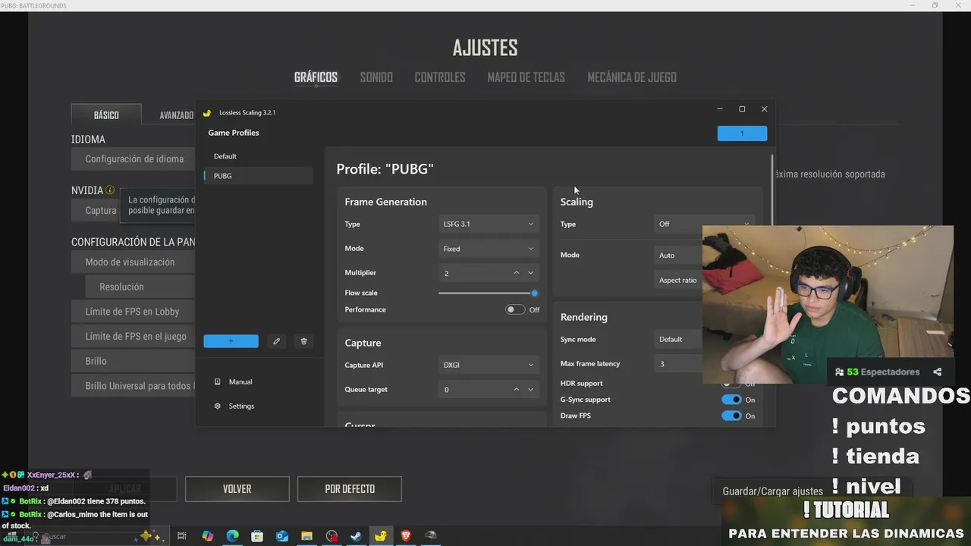971x546 pixels.
Task: Edit the selected profile with pencil icon
Action: [x=276, y=341]
